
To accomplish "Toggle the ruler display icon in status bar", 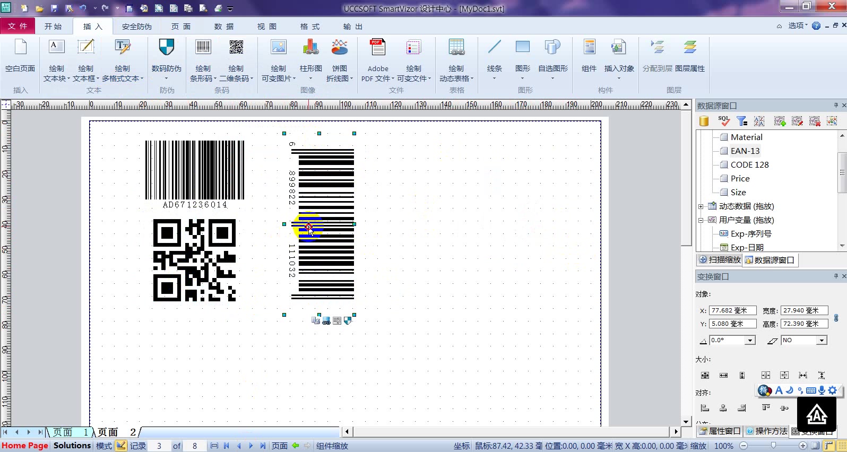I will coord(829,446).
